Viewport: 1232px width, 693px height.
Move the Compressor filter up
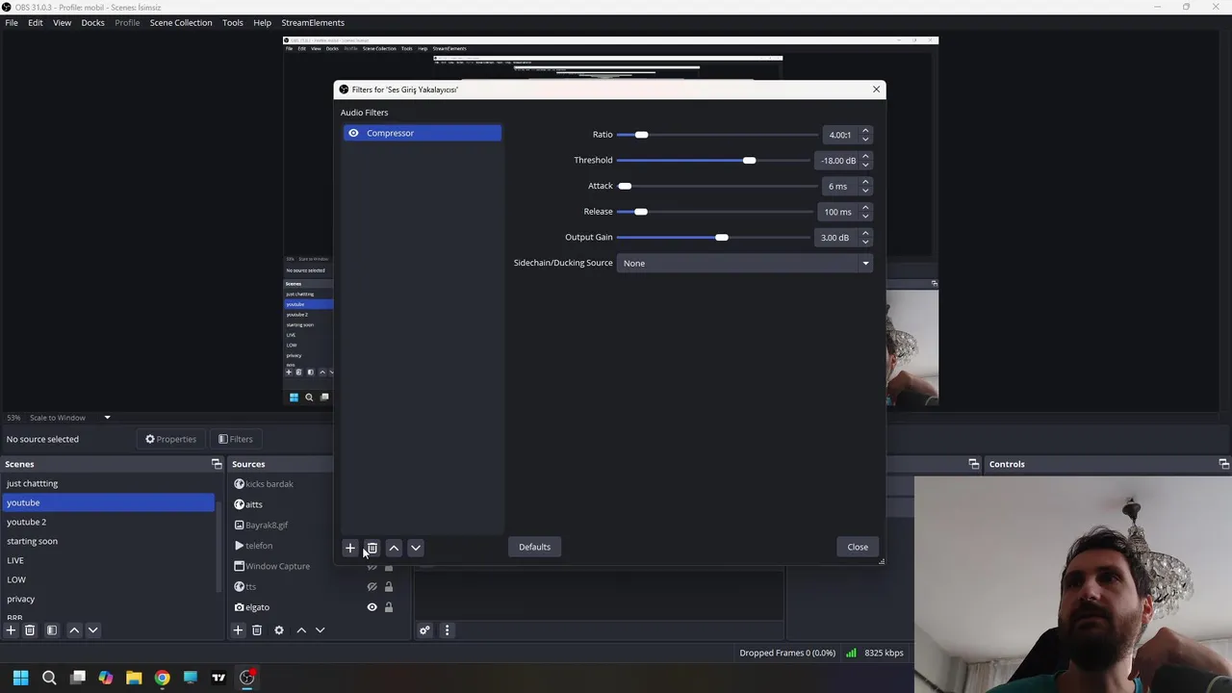coord(394,548)
